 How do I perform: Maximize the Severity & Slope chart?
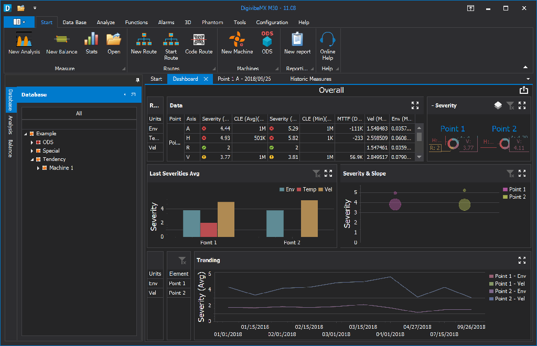522,173
